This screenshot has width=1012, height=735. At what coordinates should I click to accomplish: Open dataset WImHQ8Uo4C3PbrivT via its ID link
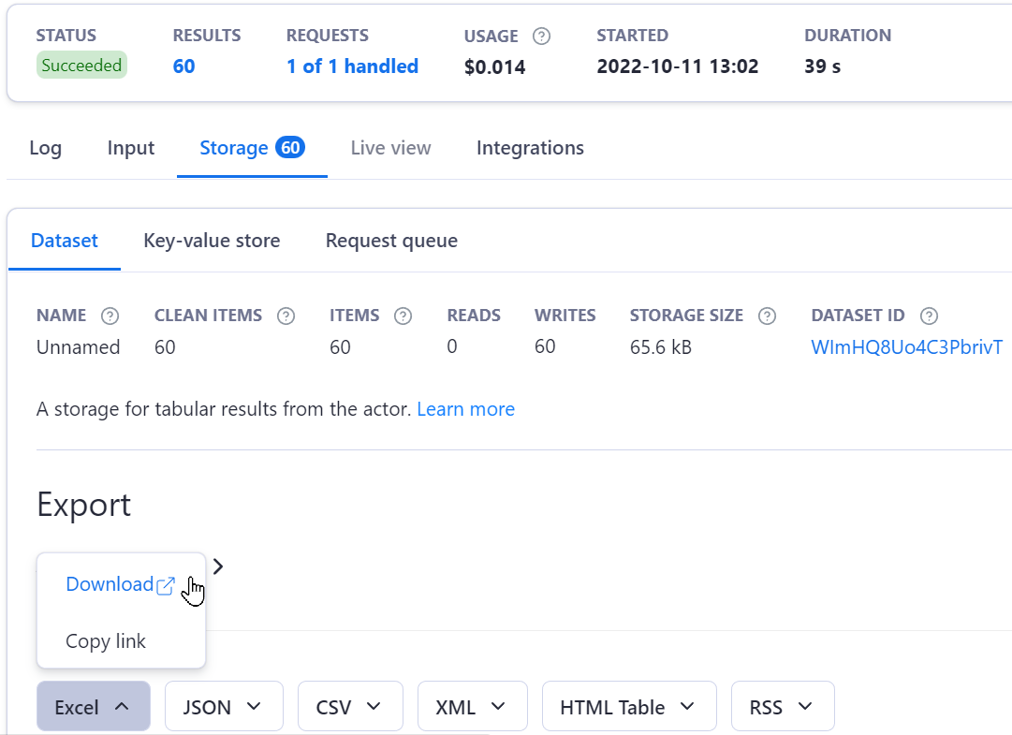point(906,346)
